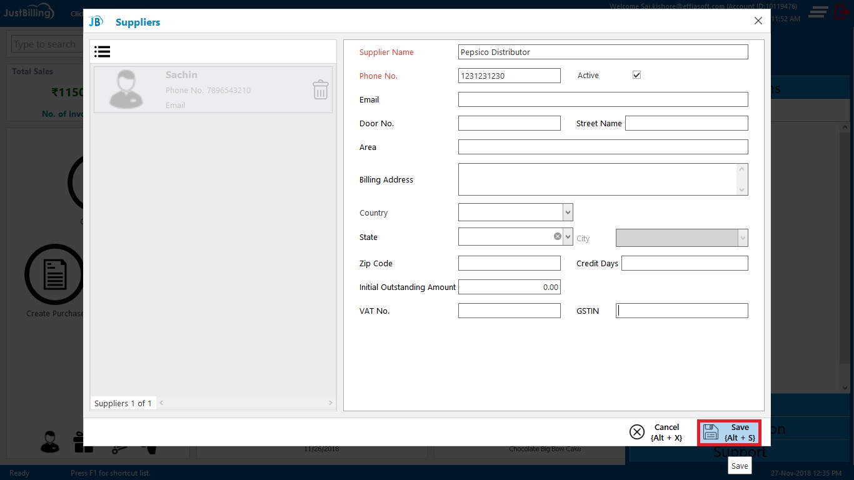Select the Sachin supplier card
This screenshot has height=480, width=854.
pos(213,89)
